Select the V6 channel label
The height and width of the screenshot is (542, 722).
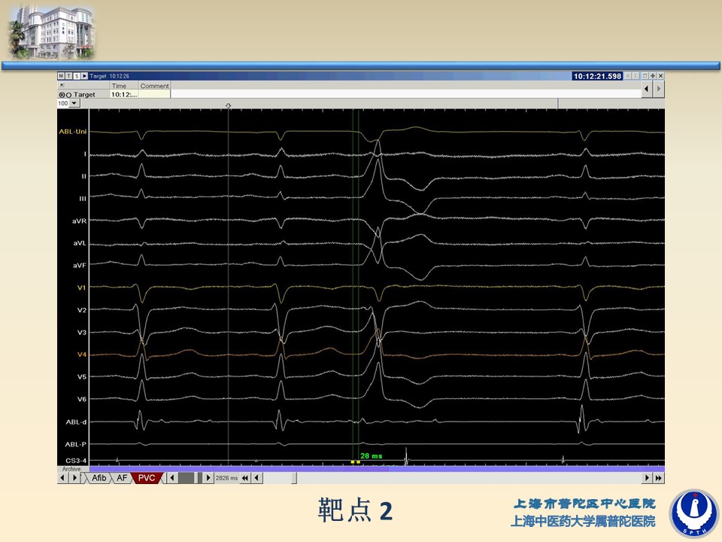(81, 399)
